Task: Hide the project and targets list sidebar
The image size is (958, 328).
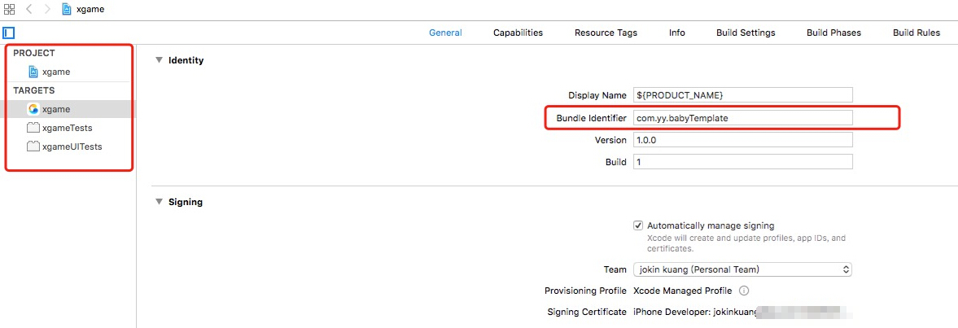Action: [9, 33]
